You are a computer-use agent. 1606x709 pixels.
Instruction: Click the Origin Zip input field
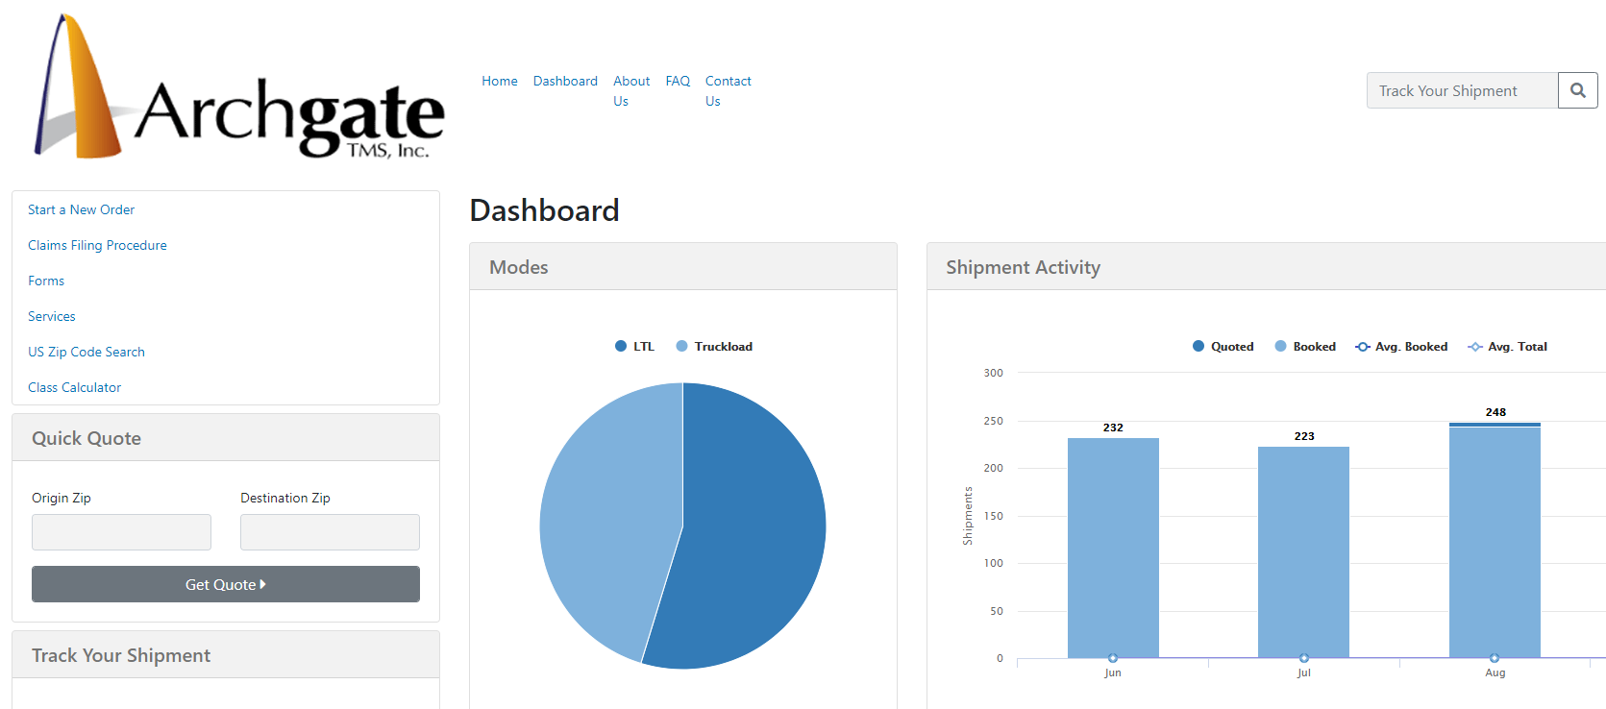coord(121,532)
